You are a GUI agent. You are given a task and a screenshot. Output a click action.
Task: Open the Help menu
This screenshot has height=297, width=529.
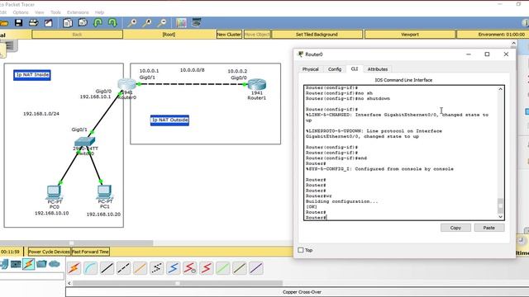[x=99, y=12]
